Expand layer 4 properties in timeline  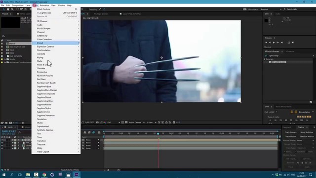click(13, 148)
